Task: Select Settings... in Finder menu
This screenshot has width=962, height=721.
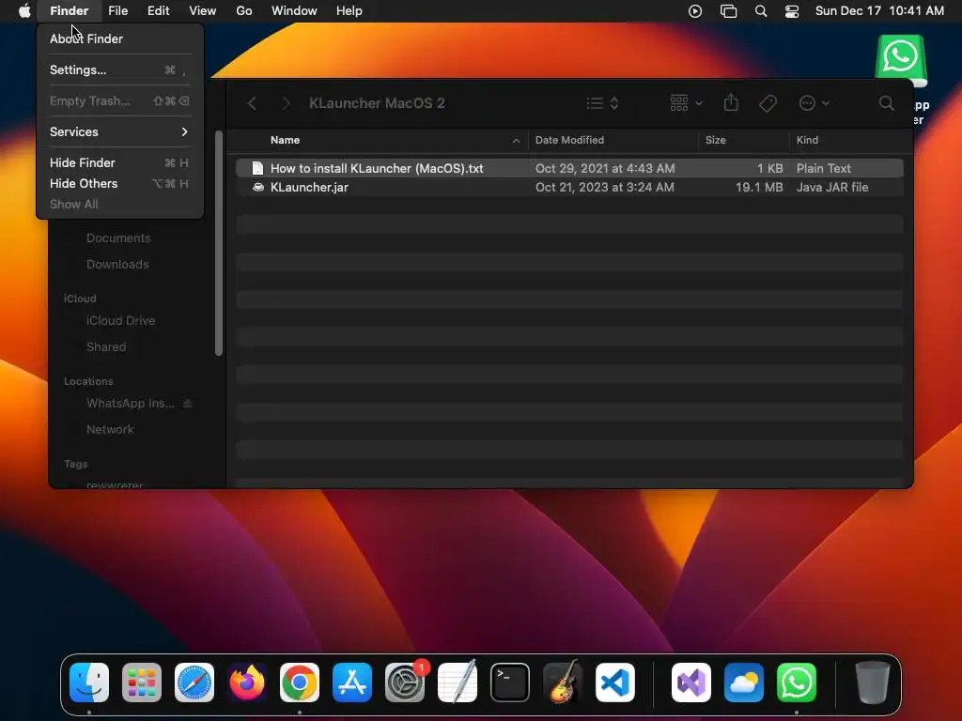Action: (119, 69)
